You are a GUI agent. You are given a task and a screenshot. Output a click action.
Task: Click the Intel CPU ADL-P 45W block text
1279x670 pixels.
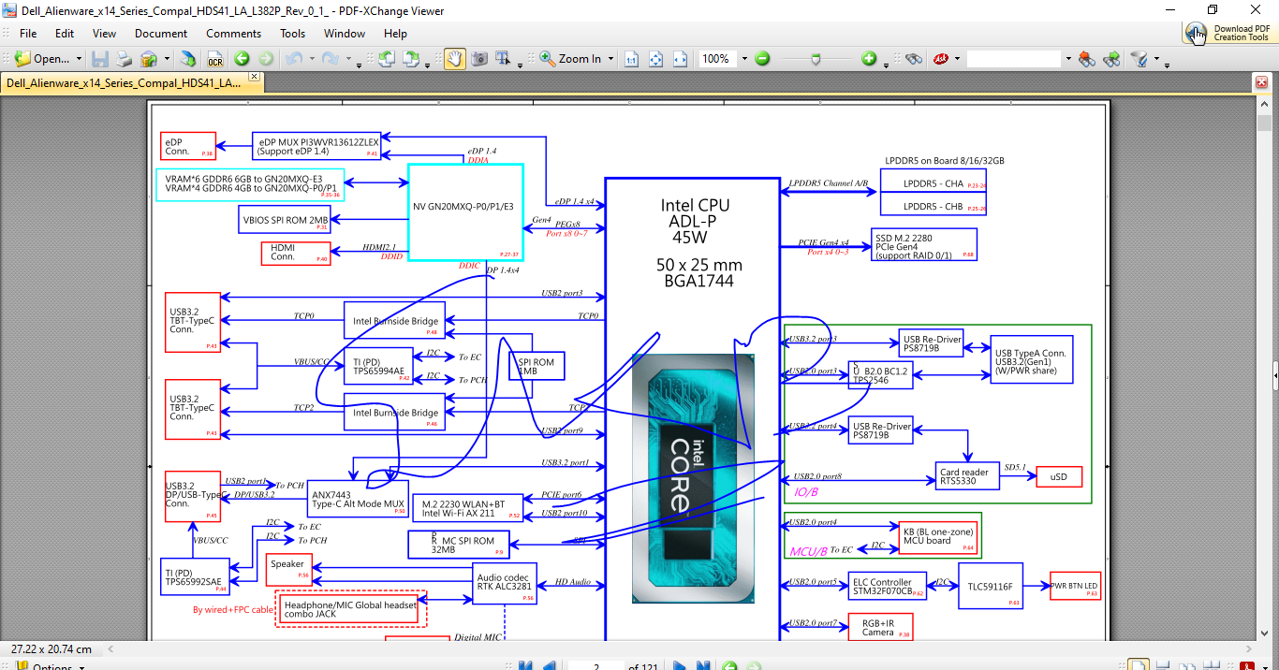point(694,221)
